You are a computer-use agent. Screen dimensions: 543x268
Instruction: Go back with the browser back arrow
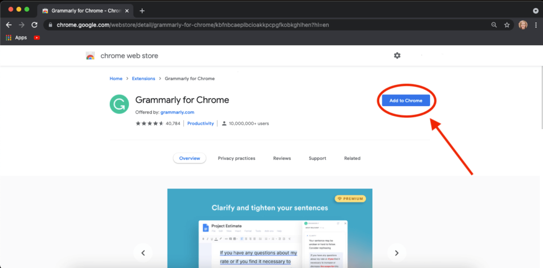coord(8,25)
